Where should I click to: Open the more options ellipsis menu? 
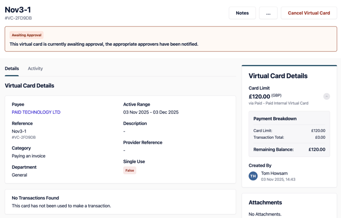click(268, 13)
